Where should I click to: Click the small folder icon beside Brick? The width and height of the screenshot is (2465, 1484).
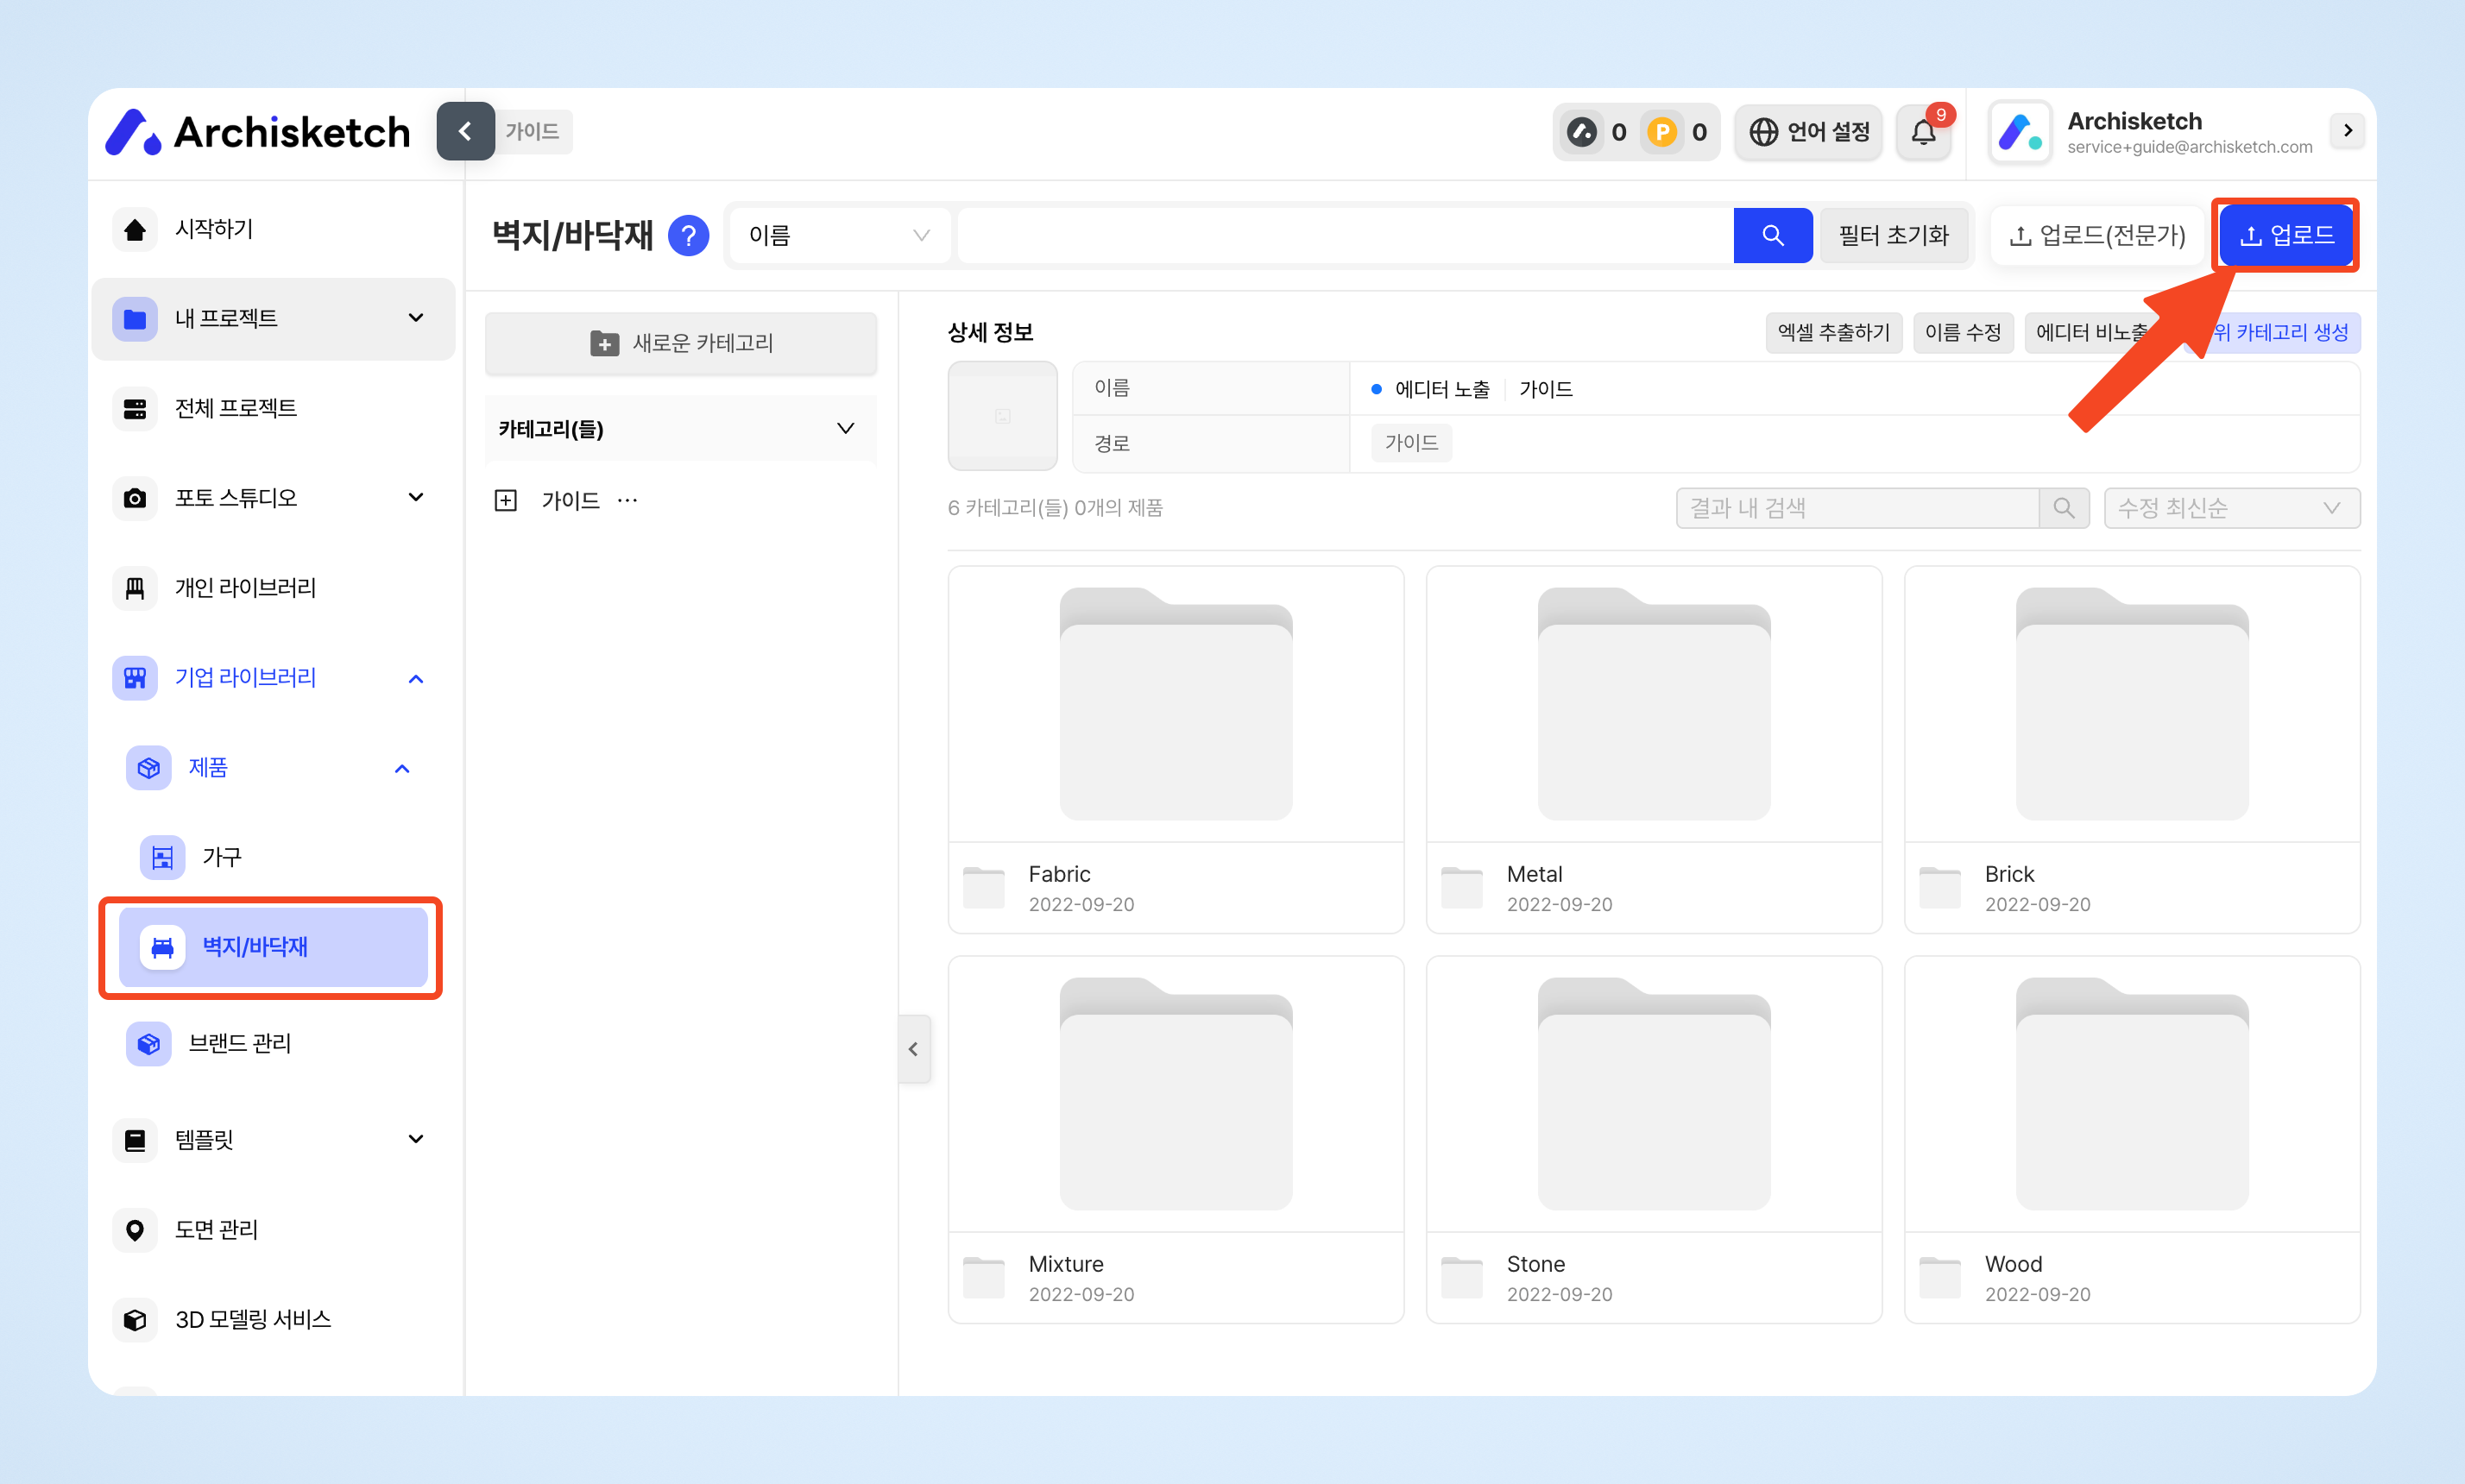coord(1939,887)
